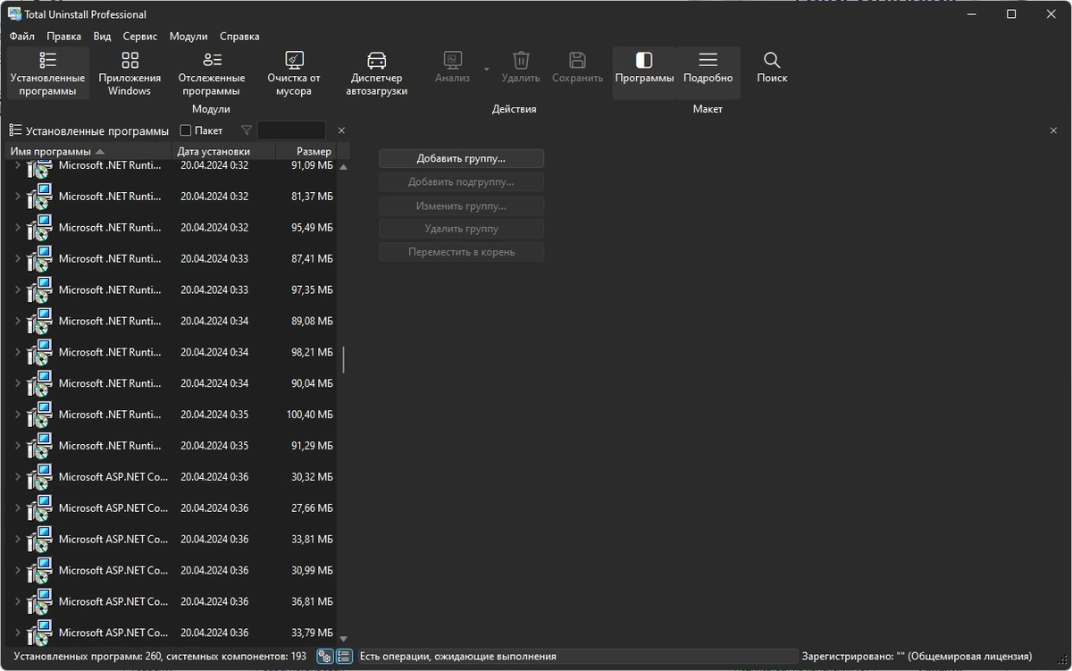Sort by the 'Размер' column header

coord(306,151)
